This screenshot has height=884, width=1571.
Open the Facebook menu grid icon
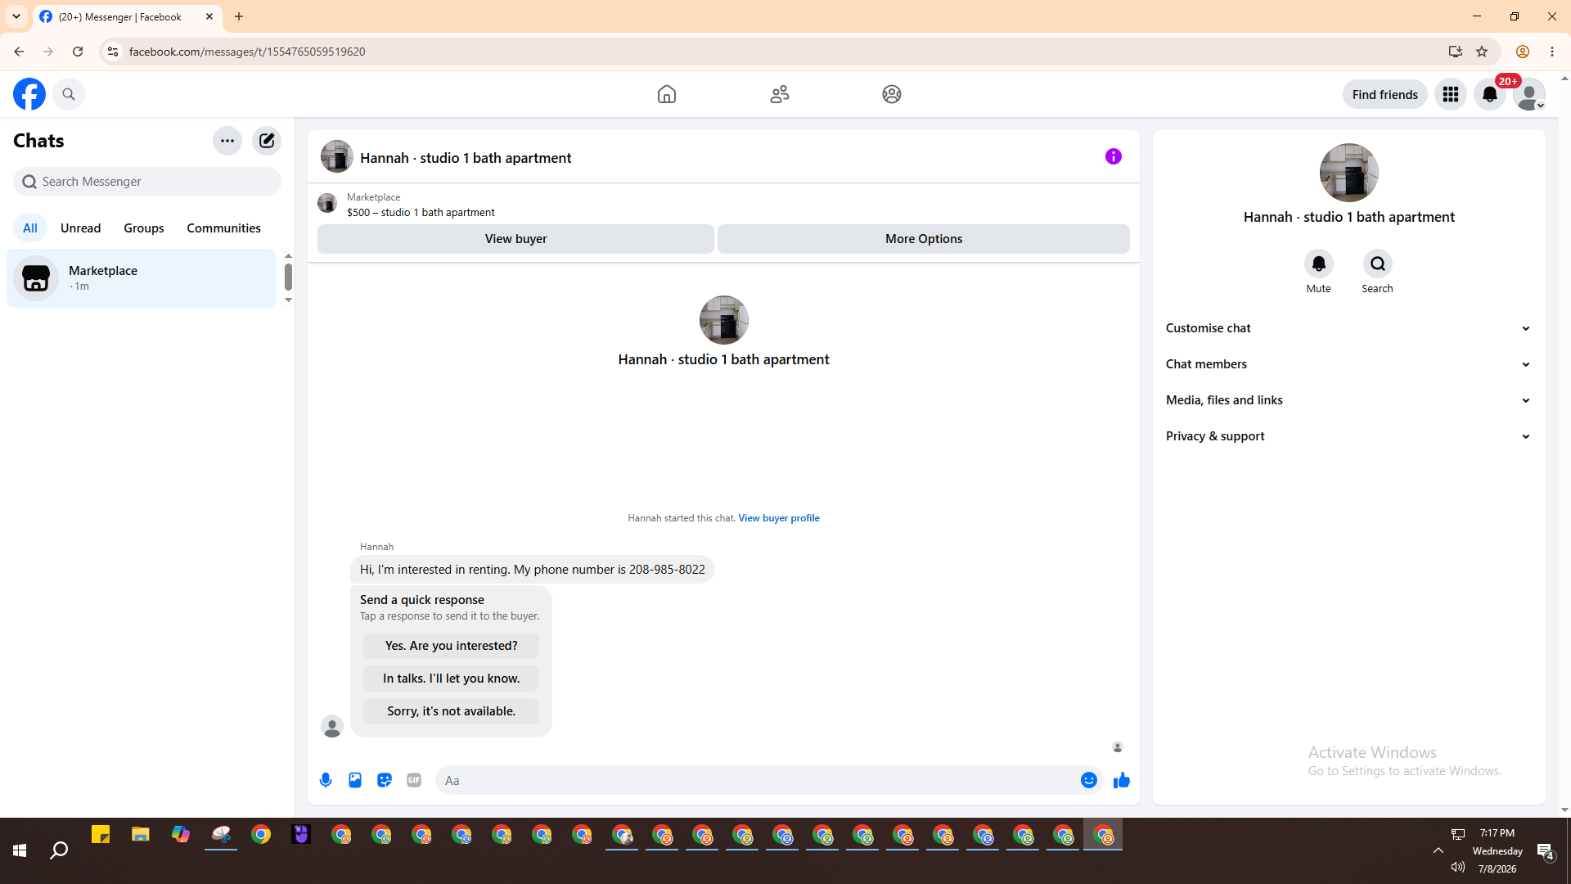point(1451,94)
